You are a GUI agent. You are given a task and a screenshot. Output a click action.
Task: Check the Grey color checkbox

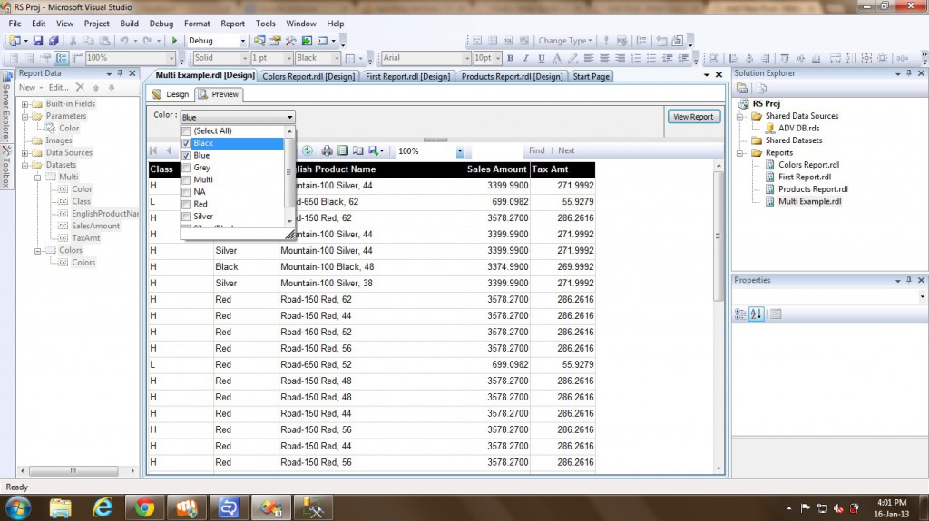[x=187, y=168]
